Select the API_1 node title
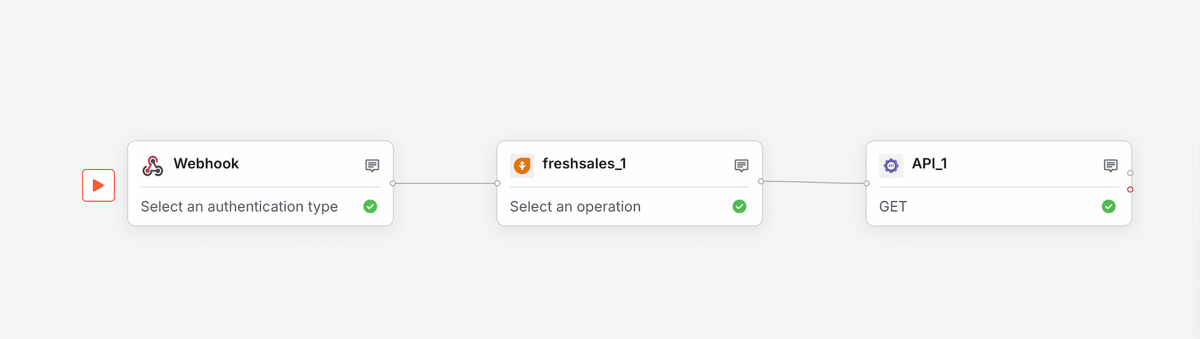The image size is (1200, 339). pyautogui.click(x=929, y=163)
